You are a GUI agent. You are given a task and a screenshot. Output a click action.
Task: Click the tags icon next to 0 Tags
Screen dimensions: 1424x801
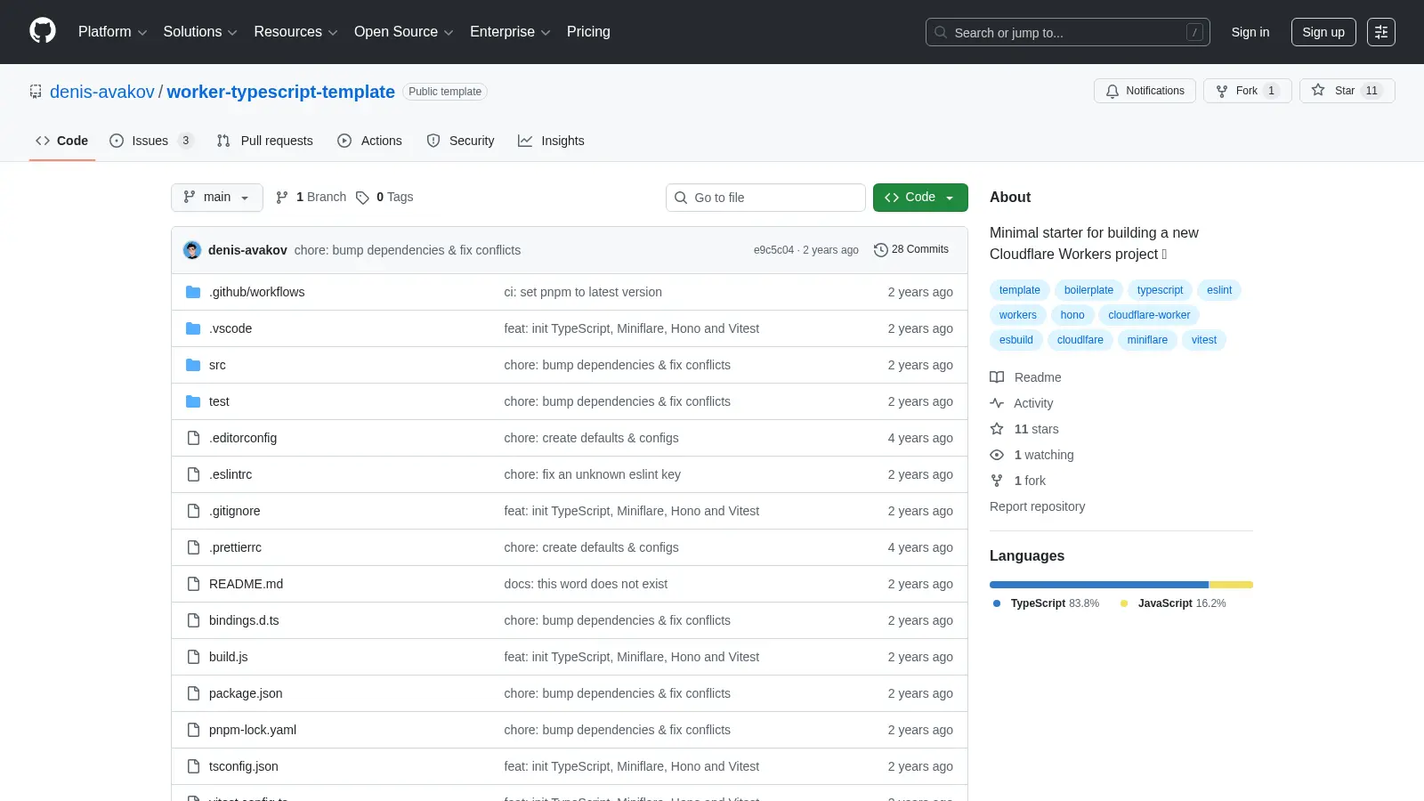[362, 198]
